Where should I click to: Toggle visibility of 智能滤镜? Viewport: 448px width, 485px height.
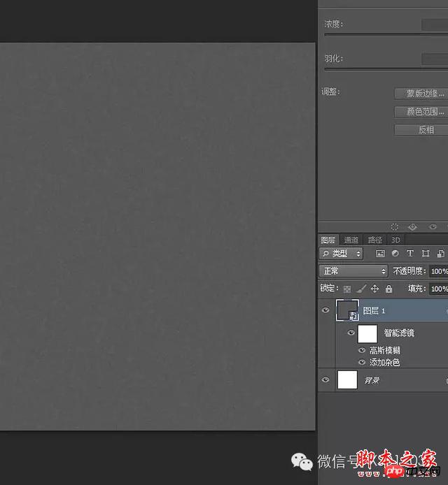point(351,333)
